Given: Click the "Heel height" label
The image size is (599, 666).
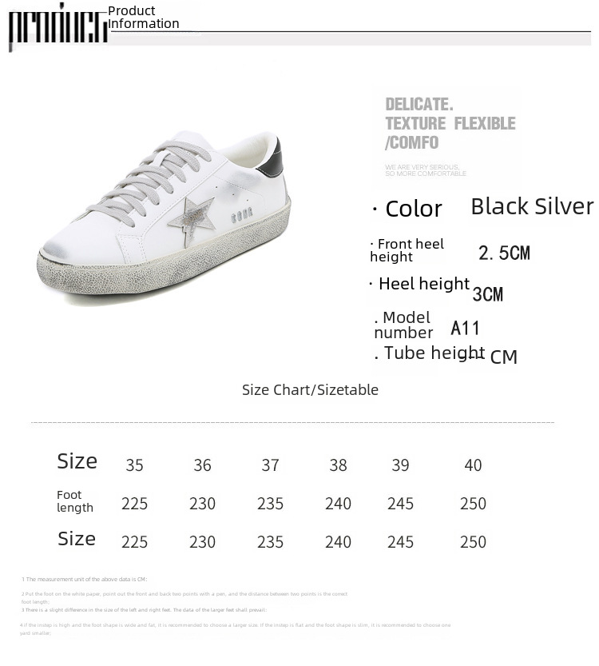Looking at the screenshot, I should [x=419, y=284].
